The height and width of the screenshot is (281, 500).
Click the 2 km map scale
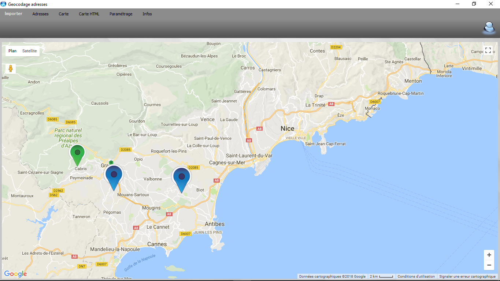[x=381, y=277]
